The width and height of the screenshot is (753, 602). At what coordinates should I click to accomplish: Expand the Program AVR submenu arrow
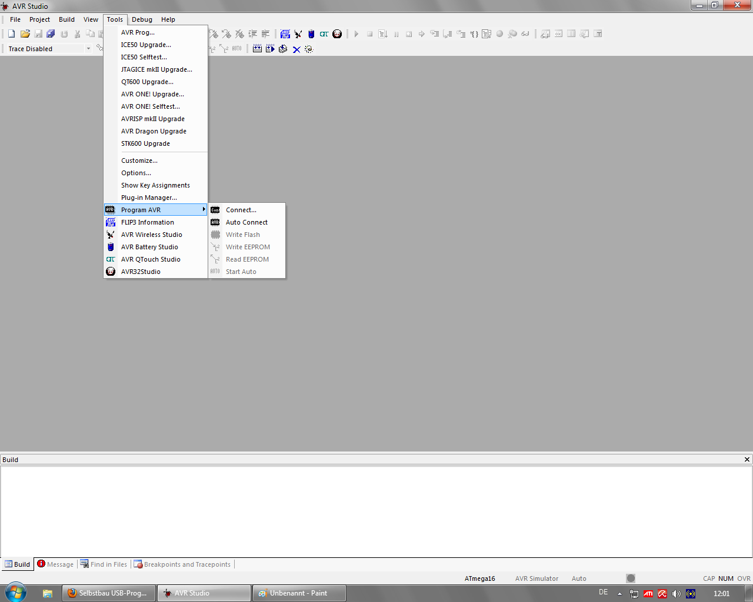pyautogui.click(x=204, y=210)
